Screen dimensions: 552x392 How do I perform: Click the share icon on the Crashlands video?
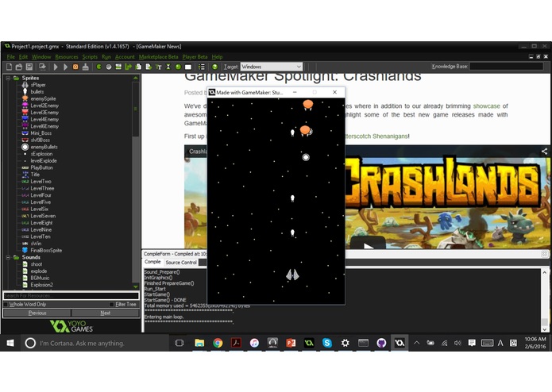pos(544,152)
